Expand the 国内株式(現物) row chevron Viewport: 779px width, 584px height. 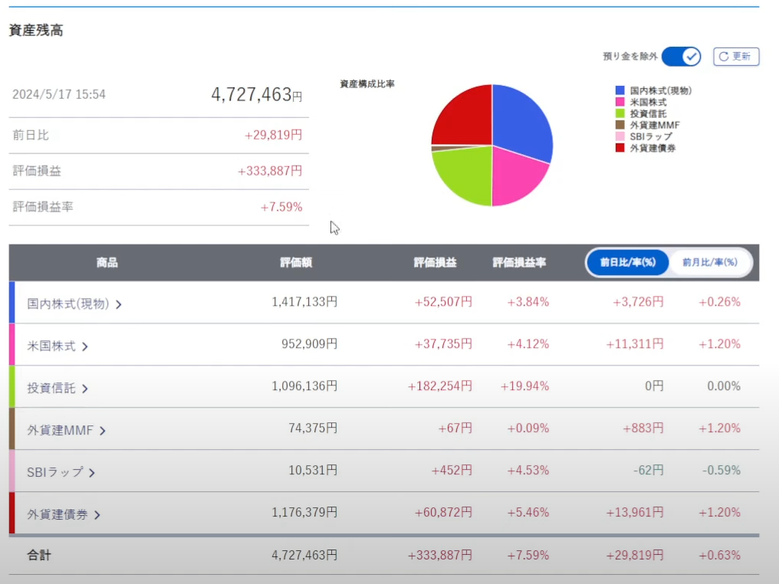tap(119, 304)
